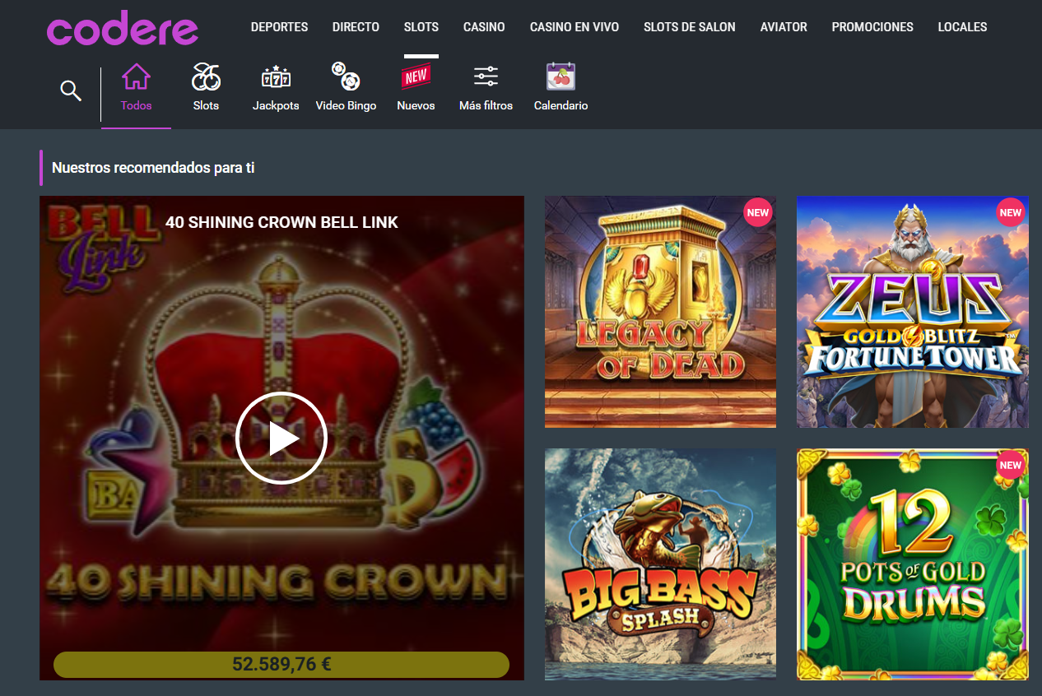Image resolution: width=1042 pixels, height=696 pixels.
Task: Click NEW badge on Zeus Fortune Tower
Action: 1010,212
